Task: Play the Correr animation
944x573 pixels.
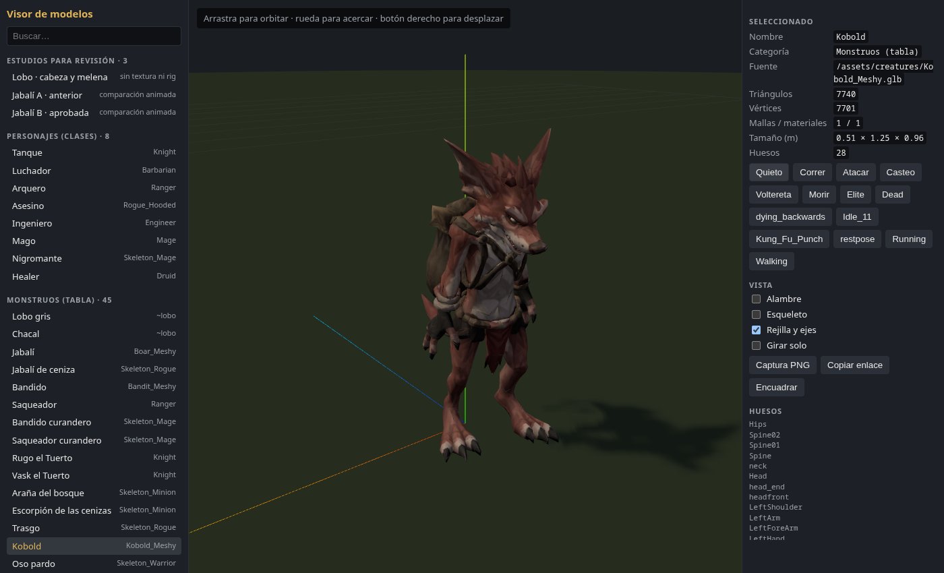Action: 813,172
